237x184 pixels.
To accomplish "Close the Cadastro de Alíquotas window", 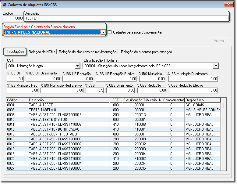I will pos(228,5).
